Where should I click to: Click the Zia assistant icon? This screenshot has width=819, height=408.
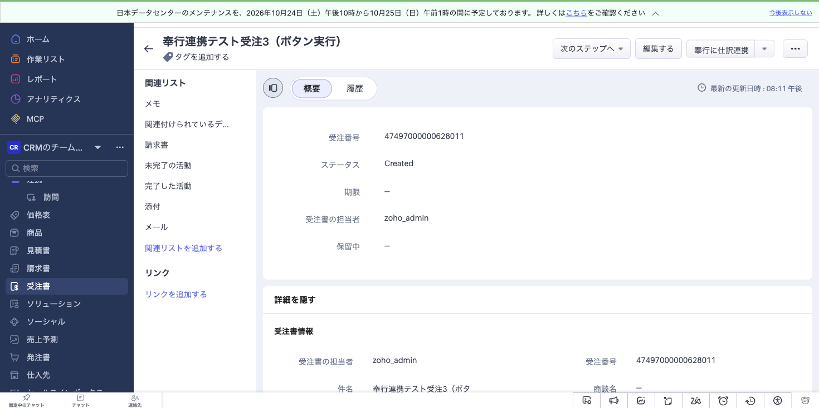click(x=696, y=401)
